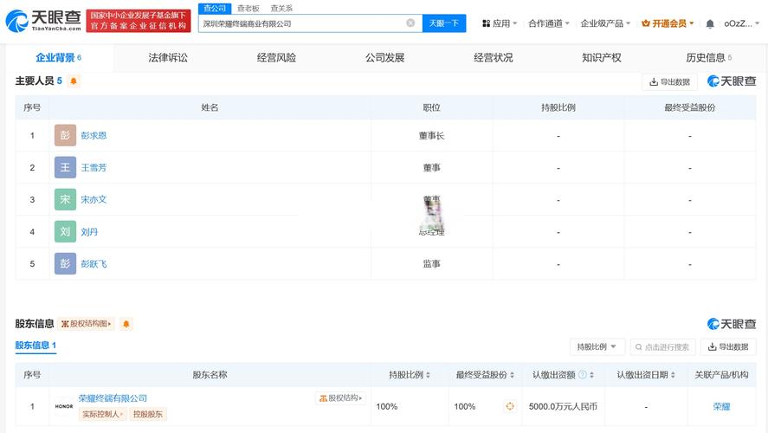Click the 监事 position cell
The image size is (768, 433).
431,264
